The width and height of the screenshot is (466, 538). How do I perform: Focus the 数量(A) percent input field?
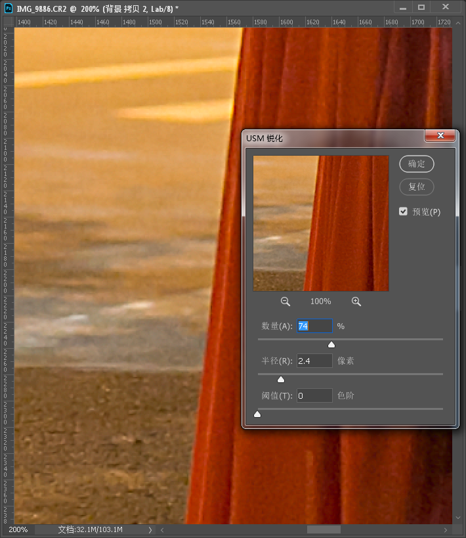pos(314,326)
